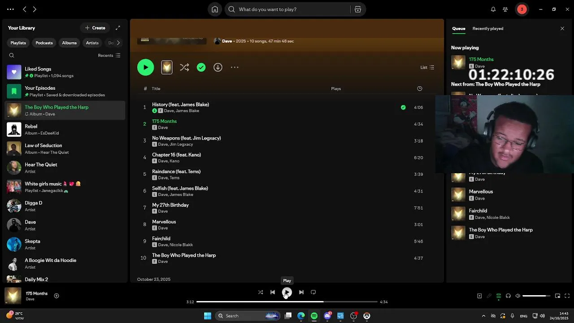The height and width of the screenshot is (323, 574).
Task: Open Connect to a device headphones icon
Action: 508,296
